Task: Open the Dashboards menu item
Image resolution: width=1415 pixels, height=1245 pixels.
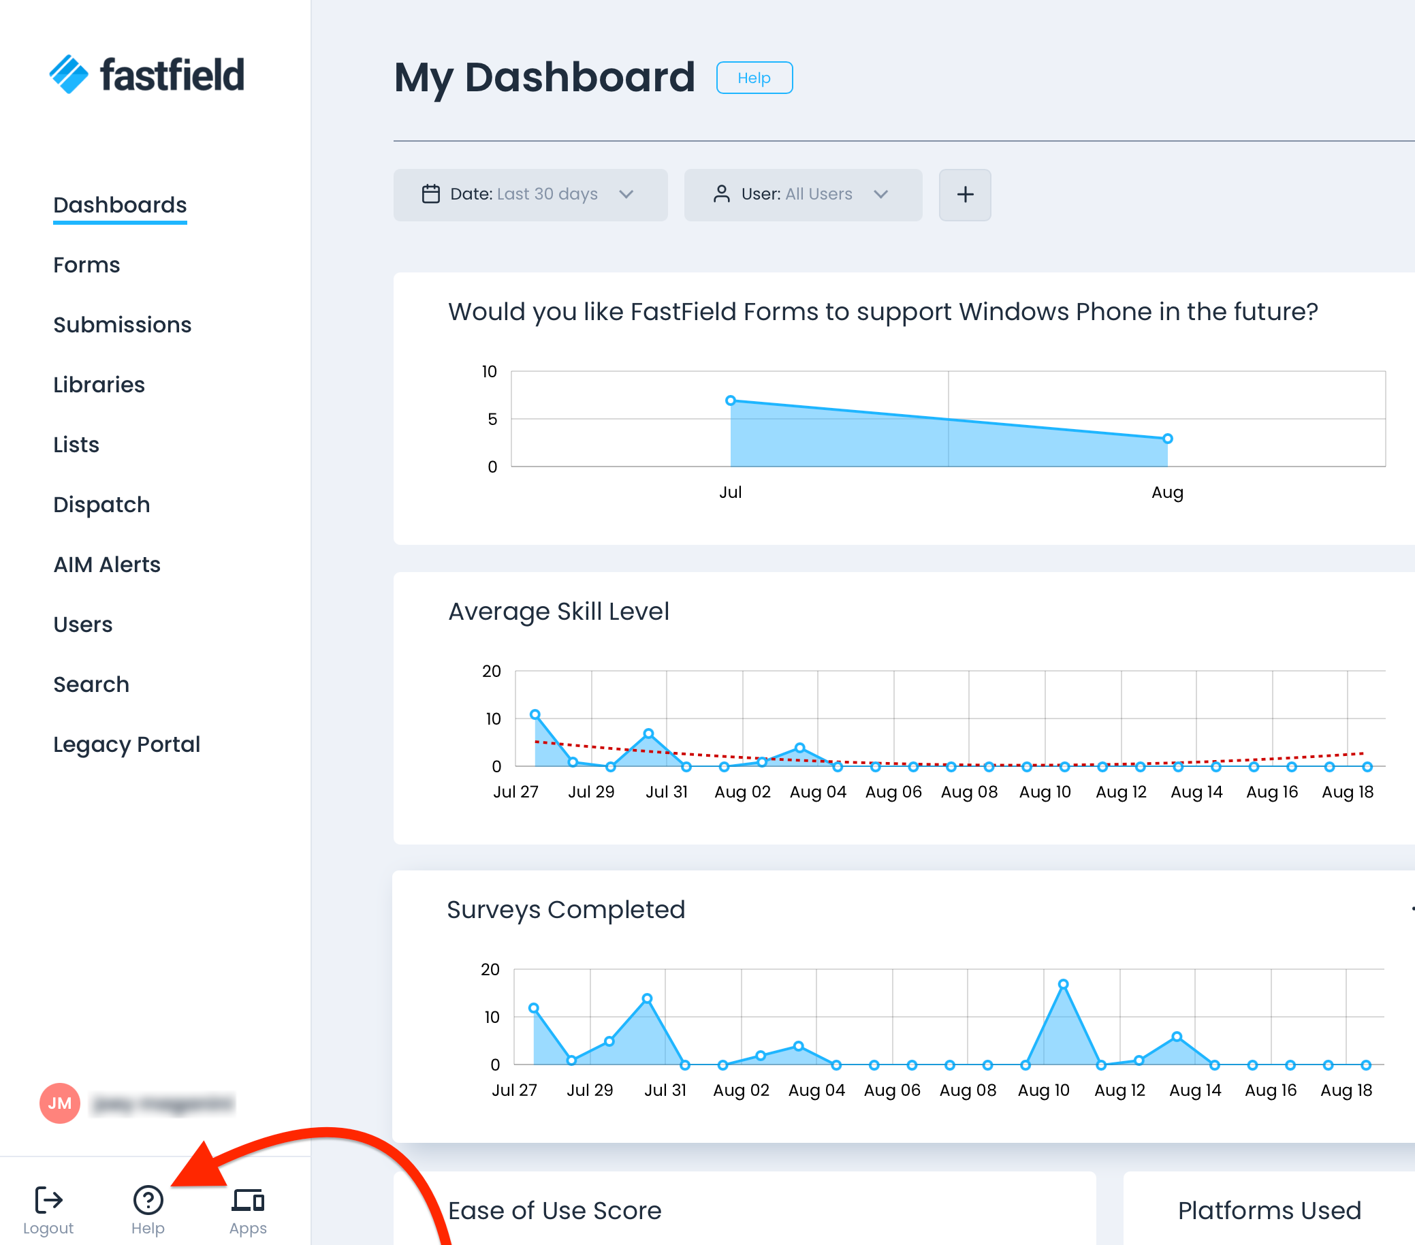Action: point(120,205)
